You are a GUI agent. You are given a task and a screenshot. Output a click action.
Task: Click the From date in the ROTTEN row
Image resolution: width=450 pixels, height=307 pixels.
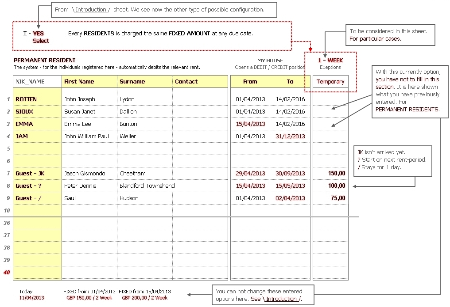coord(250,99)
